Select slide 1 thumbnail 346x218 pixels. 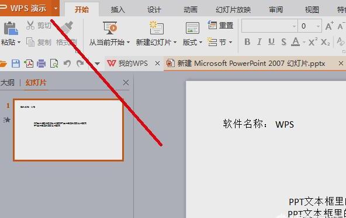[68, 130]
